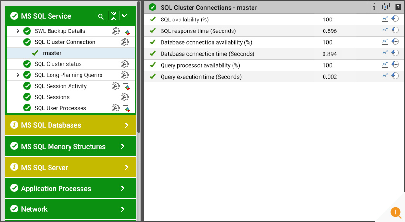Image resolution: width=405 pixels, height=222 pixels.
Task: Open history clock for SQL availability (%)
Action: (x=395, y=19)
